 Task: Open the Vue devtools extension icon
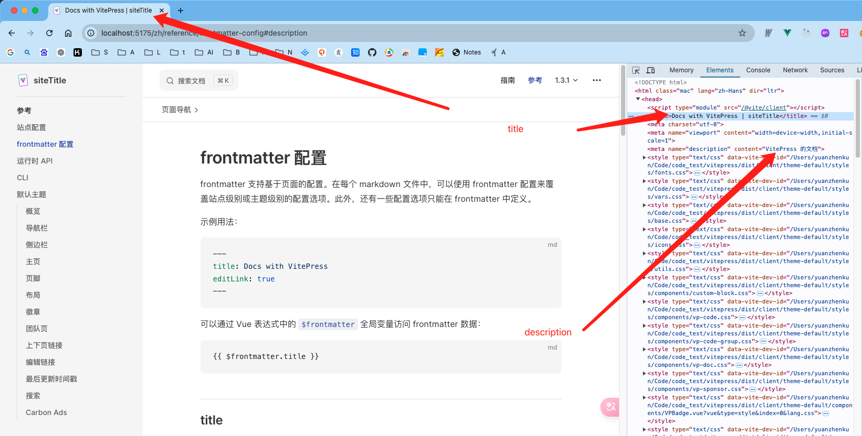coord(787,33)
